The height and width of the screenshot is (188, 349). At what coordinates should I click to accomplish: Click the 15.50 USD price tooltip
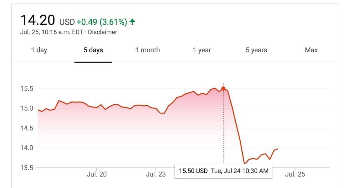223,171
